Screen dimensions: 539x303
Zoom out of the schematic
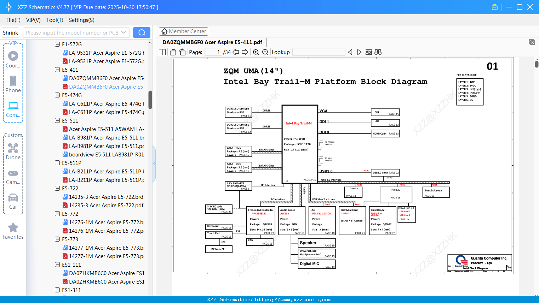pos(265,52)
